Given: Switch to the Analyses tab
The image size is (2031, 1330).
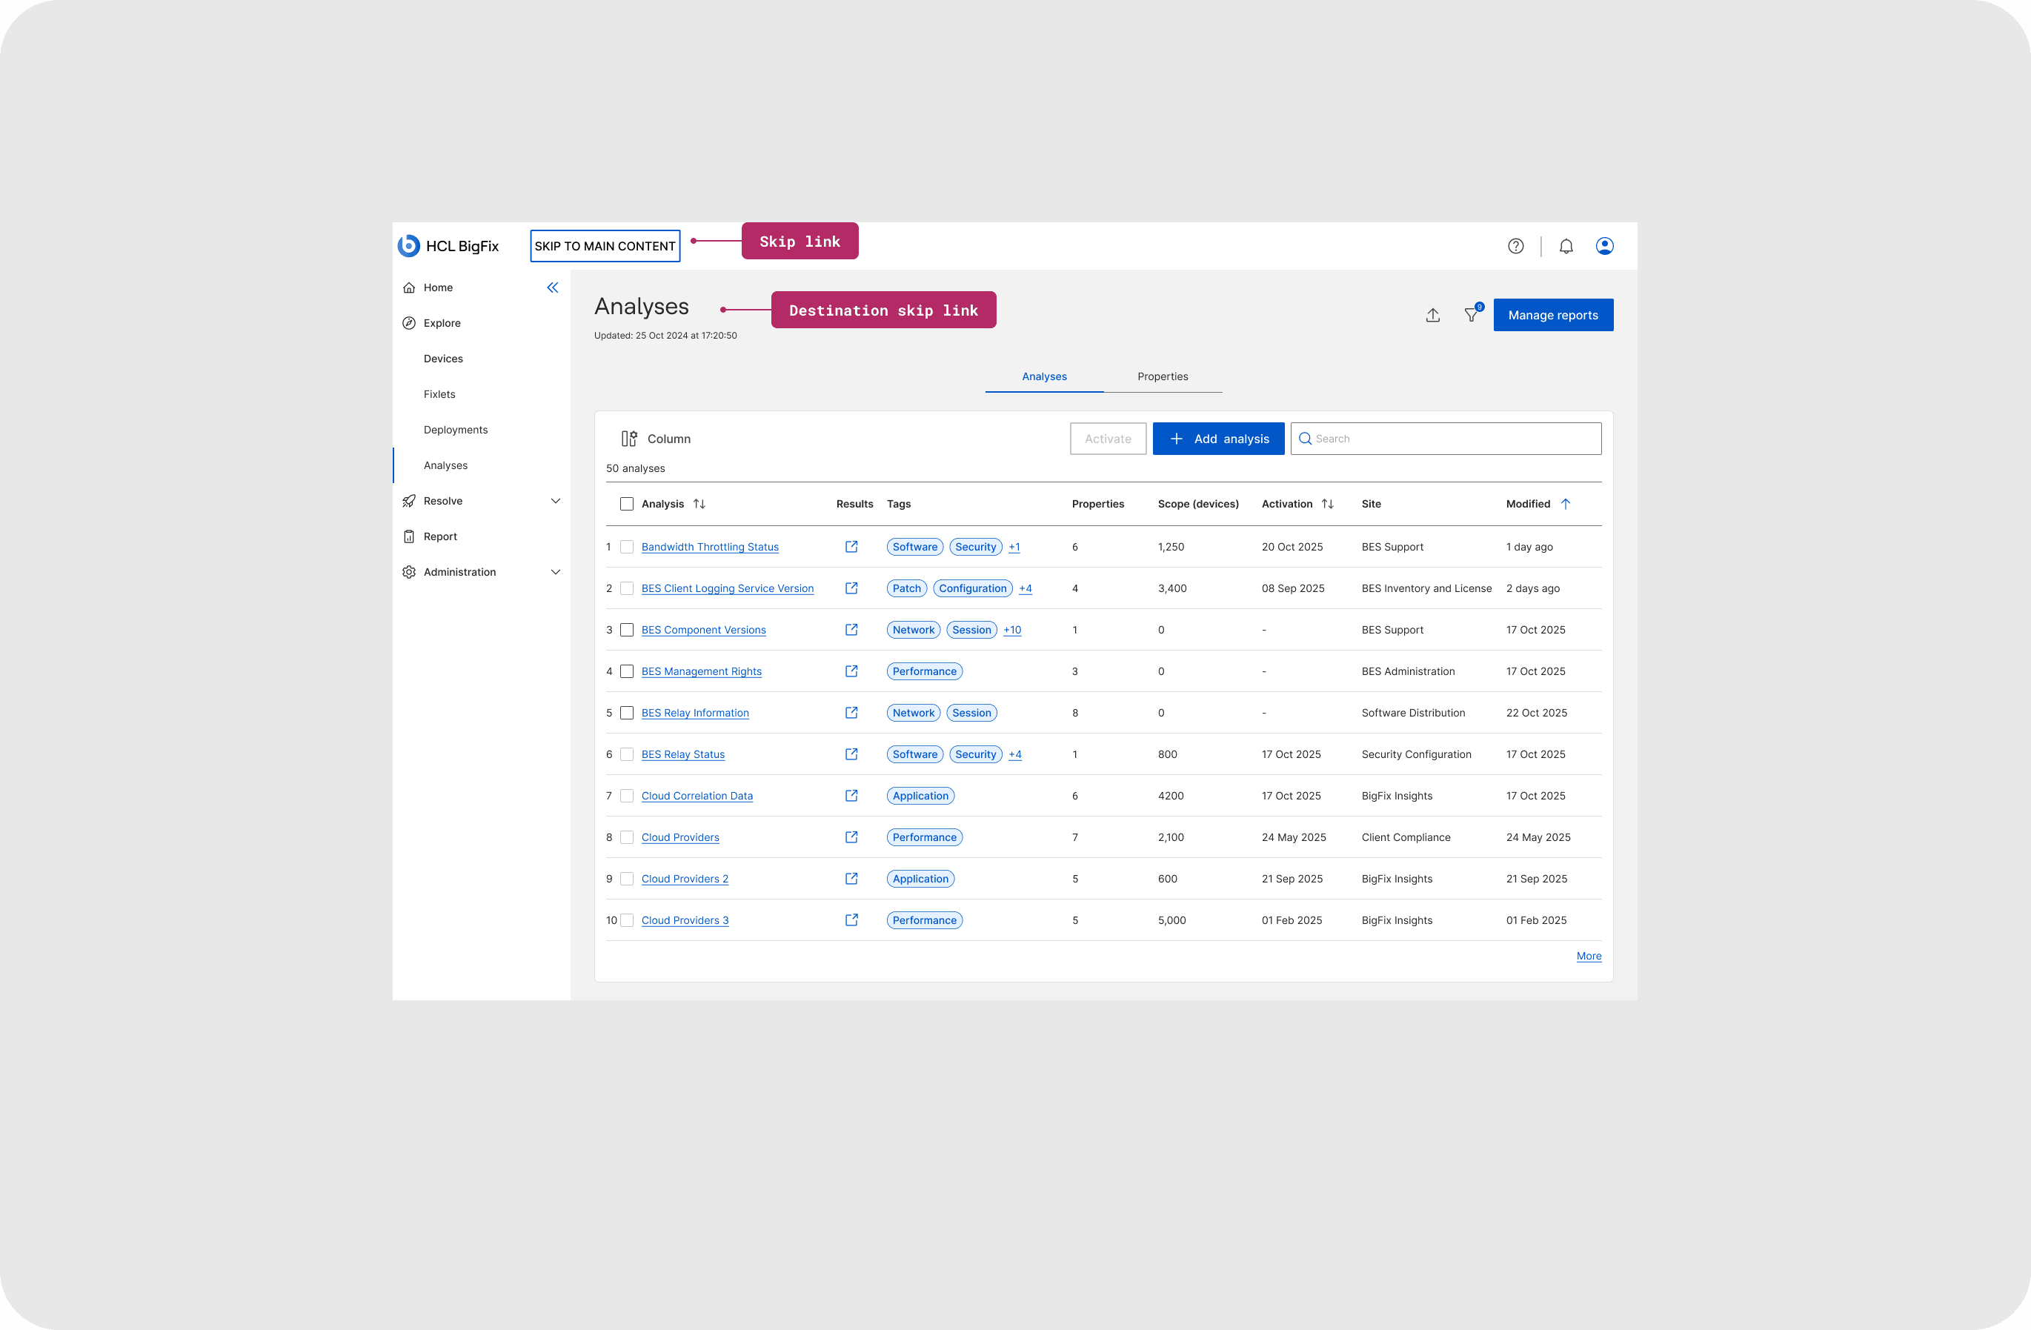Looking at the screenshot, I should pos(1045,376).
